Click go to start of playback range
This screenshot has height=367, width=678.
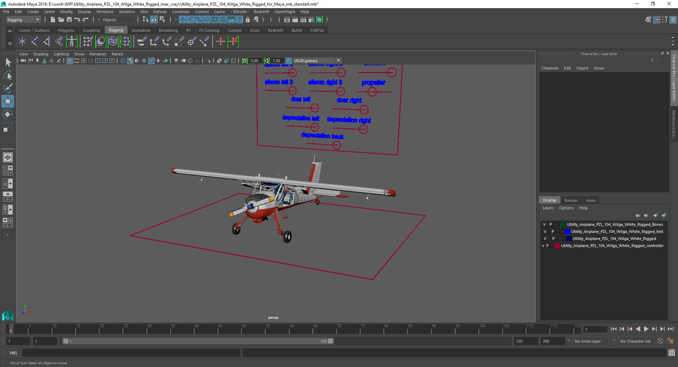[613, 329]
